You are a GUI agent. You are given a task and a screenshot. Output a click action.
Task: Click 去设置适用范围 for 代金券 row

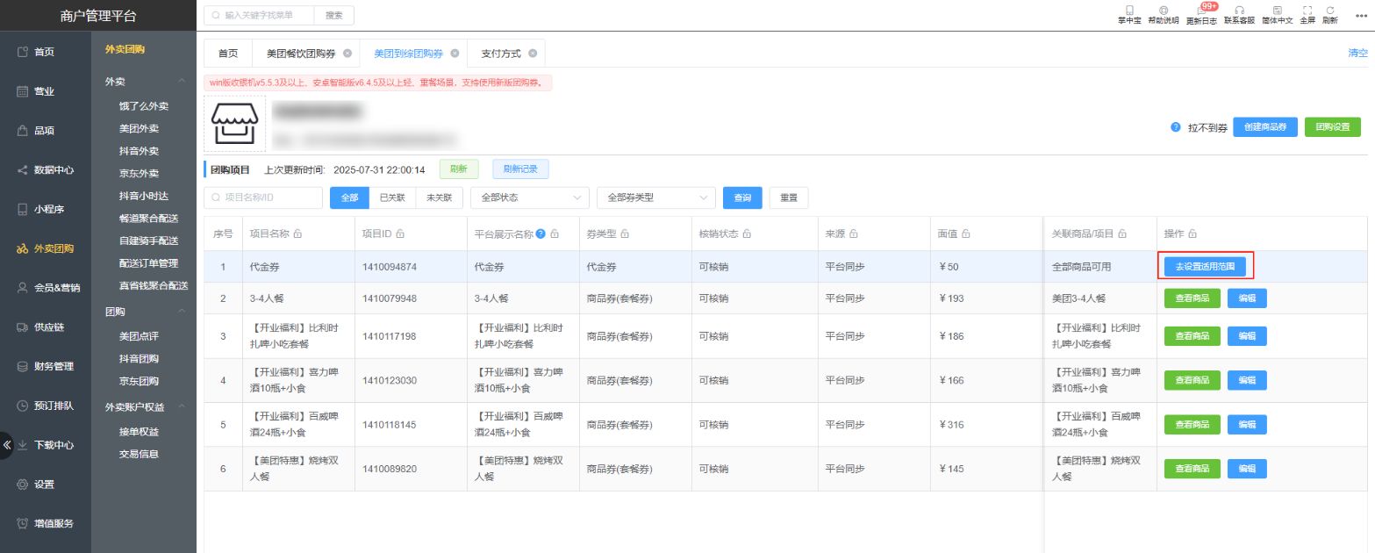1205,267
